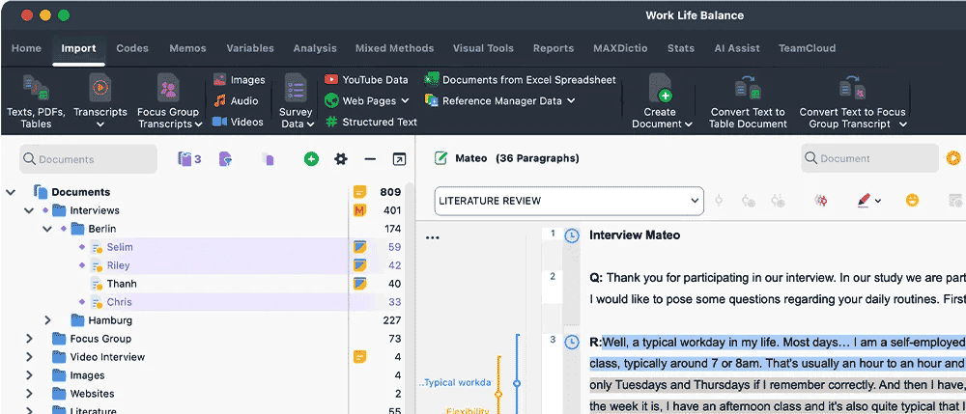Viewport: 966px width, 414px height.
Task: Click the Documents search field
Action: pyautogui.click(x=88, y=159)
